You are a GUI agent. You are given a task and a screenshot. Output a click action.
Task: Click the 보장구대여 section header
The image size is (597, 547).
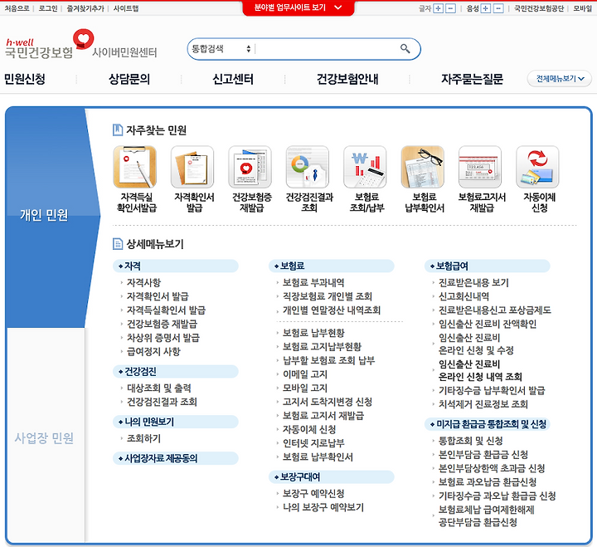coord(331,477)
